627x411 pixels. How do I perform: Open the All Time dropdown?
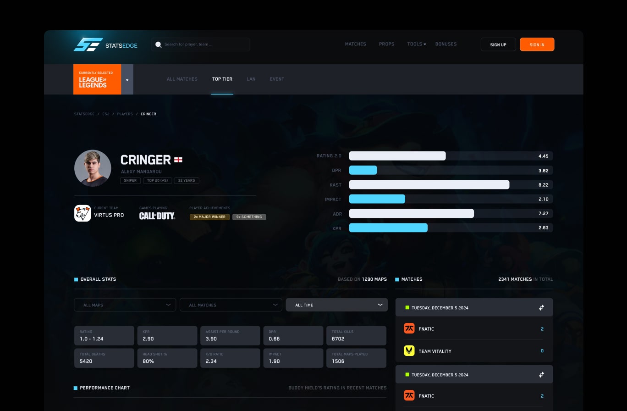pyautogui.click(x=337, y=305)
